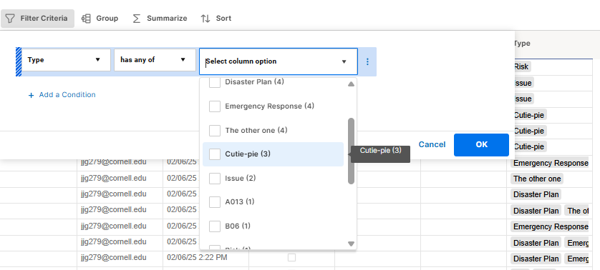Click the Sort arrows icon

(x=205, y=19)
